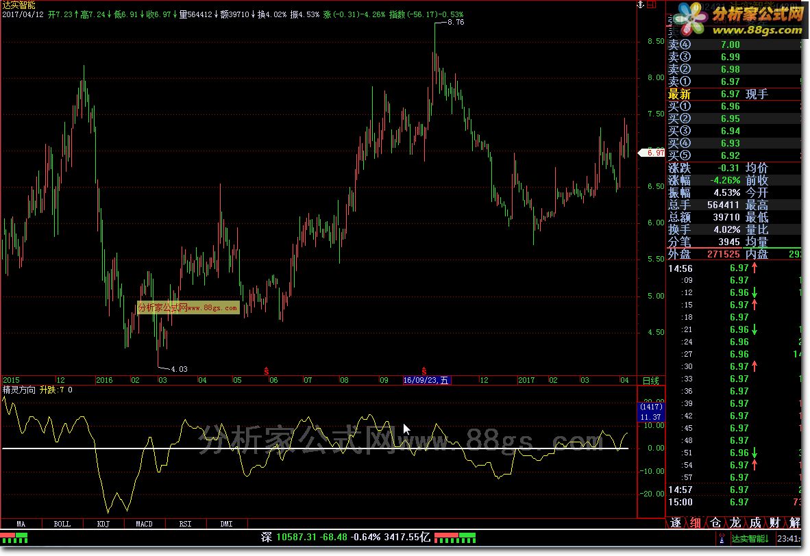Select the 龙 tab in the quote panel
Screen dimensions: 810x556
[x=735, y=522]
